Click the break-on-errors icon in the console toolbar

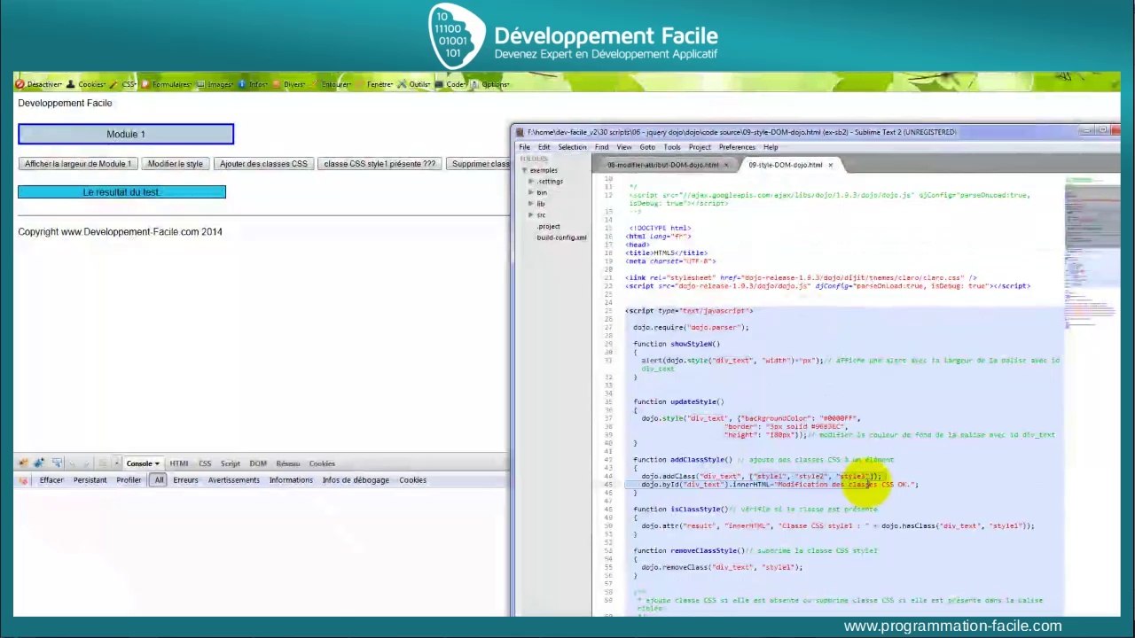point(23,480)
